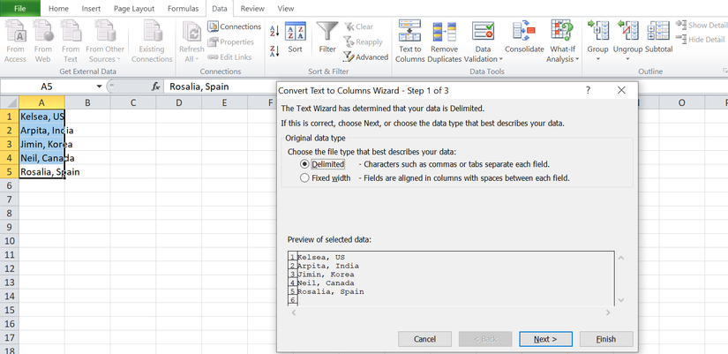The image size is (728, 354).
Task: Click the Select All corner button
Action: click(x=10, y=102)
